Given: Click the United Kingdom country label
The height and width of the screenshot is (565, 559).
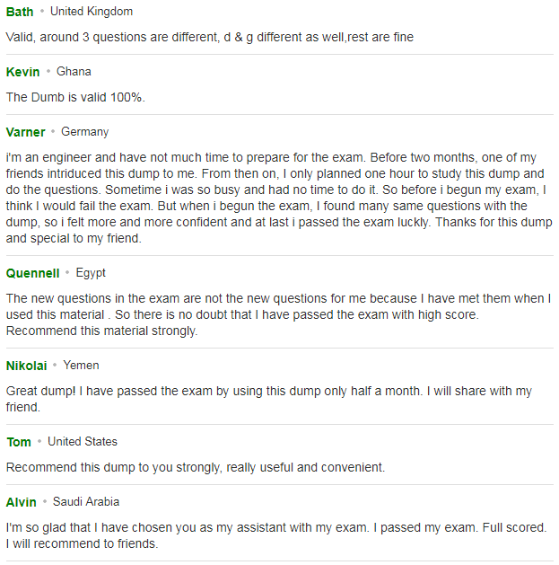Looking at the screenshot, I should 92,11.
